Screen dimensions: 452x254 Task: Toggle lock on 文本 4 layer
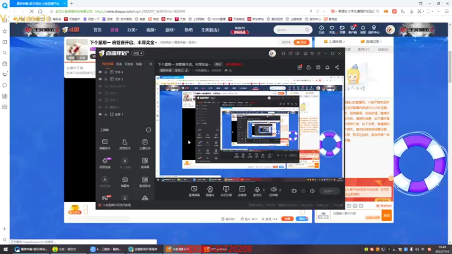click(x=106, y=72)
